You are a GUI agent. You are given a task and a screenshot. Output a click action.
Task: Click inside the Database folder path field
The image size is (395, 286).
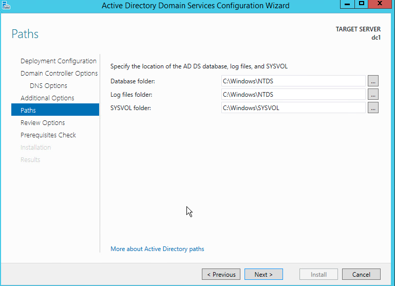(293, 81)
